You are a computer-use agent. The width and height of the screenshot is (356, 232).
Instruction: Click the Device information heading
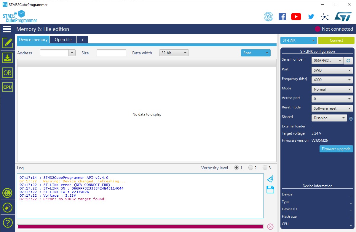click(x=317, y=186)
